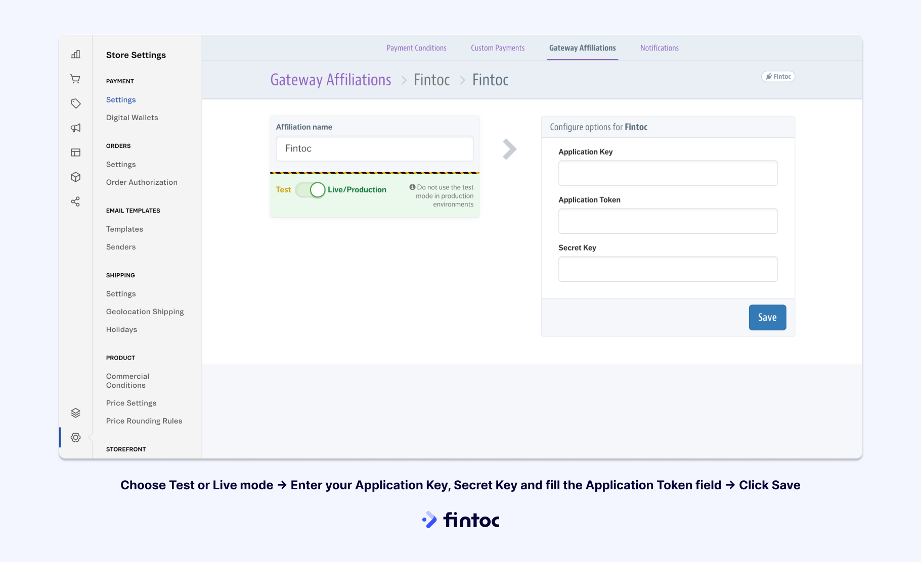Open the storefront layout icon

point(76,152)
